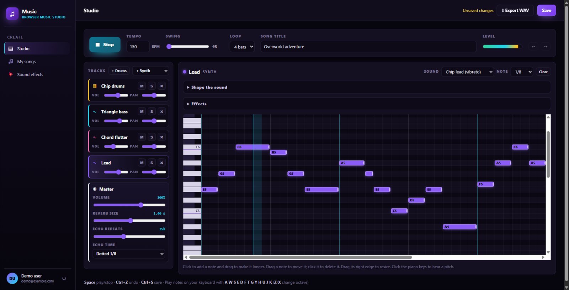This screenshot has height=290, width=569.
Task: Open the + Synth track dropdown
Action: point(151,71)
